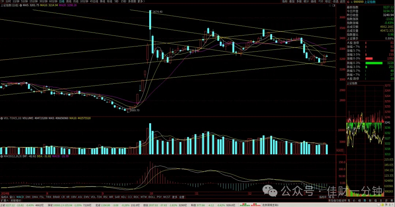Click the 3674.40 high price label
Viewport: 395px width, 207px height.
coord(158,12)
